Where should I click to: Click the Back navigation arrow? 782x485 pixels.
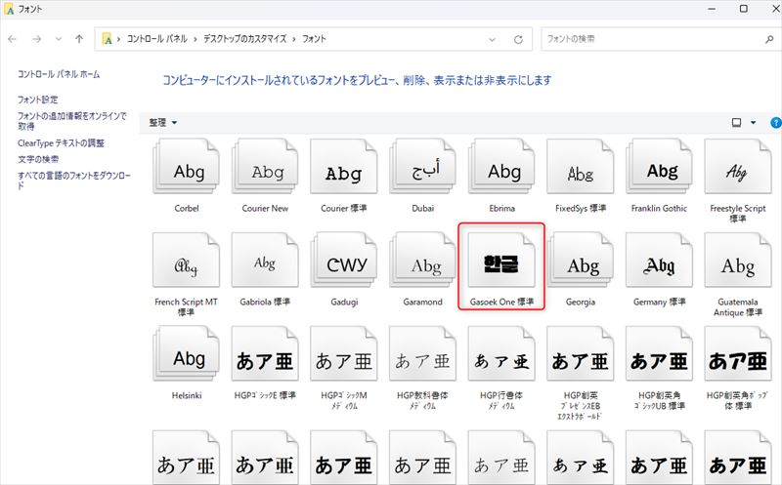(x=13, y=39)
